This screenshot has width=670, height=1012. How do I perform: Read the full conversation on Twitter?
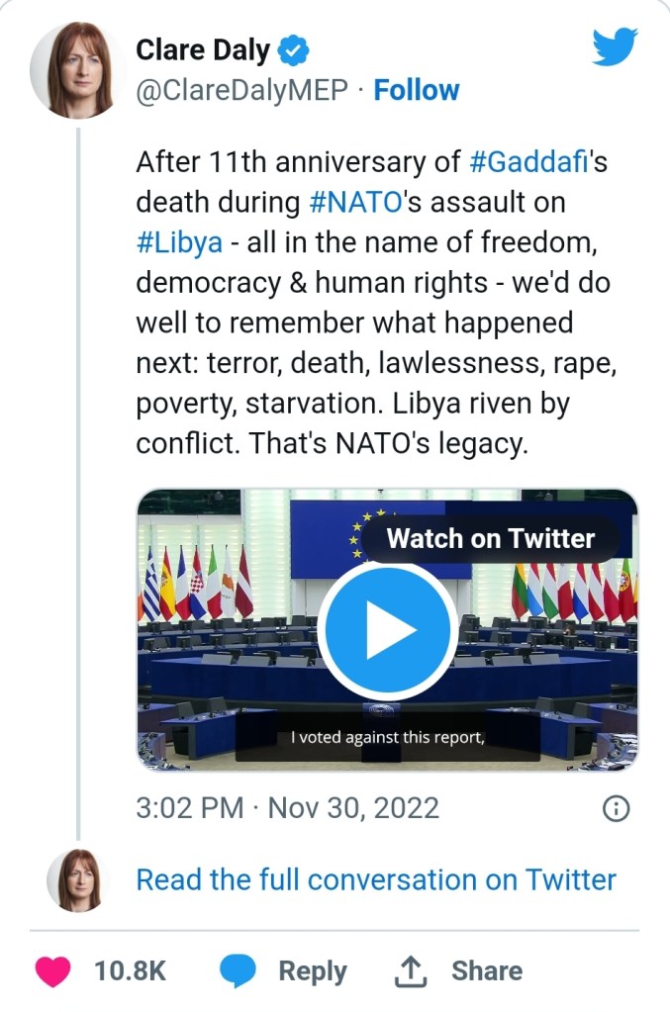[x=376, y=879]
